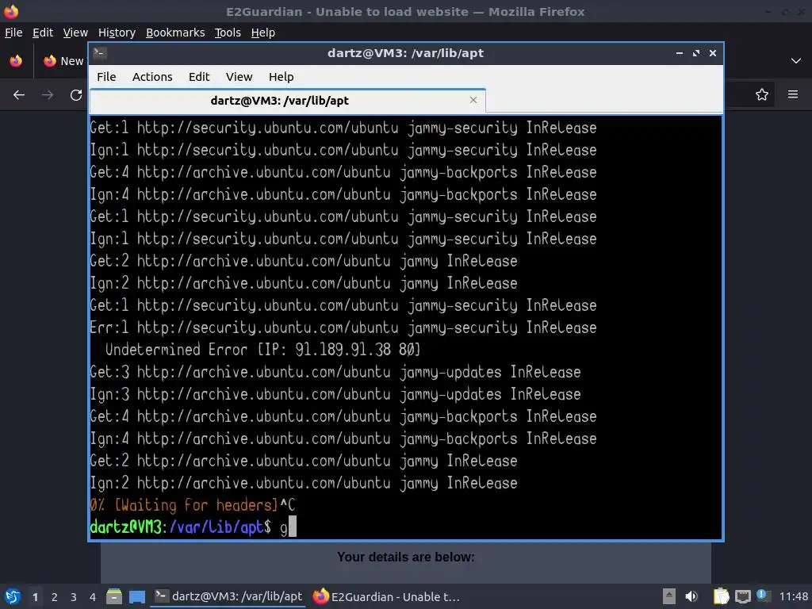This screenshot has height=609, width=812.
Task: Close the dartz@VM3 terminal tab
Action: 473,100
